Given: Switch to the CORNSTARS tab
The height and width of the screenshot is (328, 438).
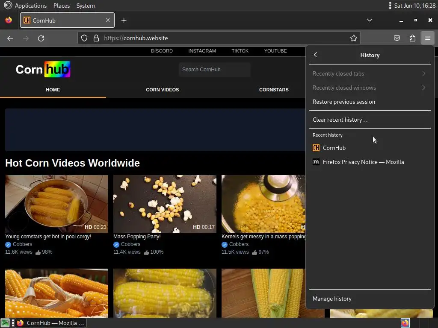Looking at the screenshot, I should coord(274,90).
